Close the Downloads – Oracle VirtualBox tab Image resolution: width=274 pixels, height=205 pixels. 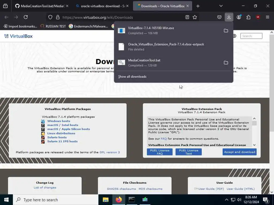pos(188,6)
